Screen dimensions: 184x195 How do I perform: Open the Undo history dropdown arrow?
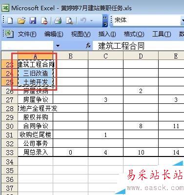[x=91, y=20]
